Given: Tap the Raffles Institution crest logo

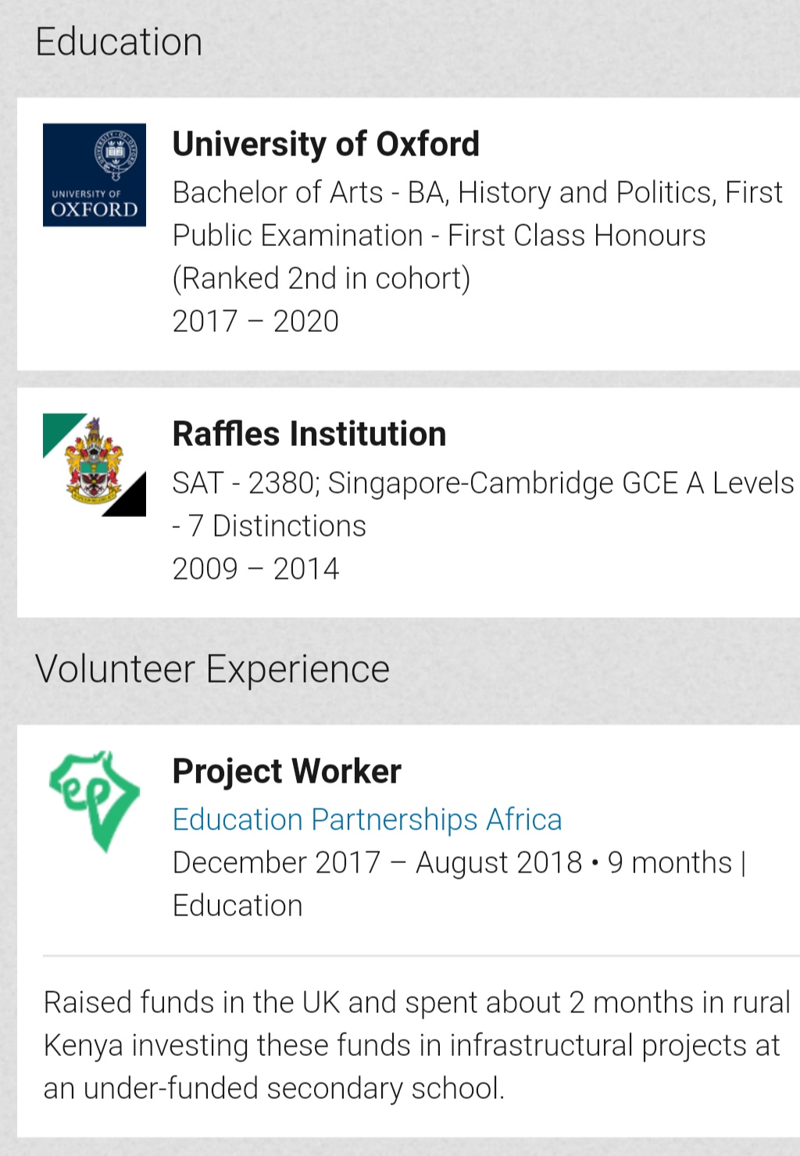Looking at the screenshot, I should click(x=95, y=465).
